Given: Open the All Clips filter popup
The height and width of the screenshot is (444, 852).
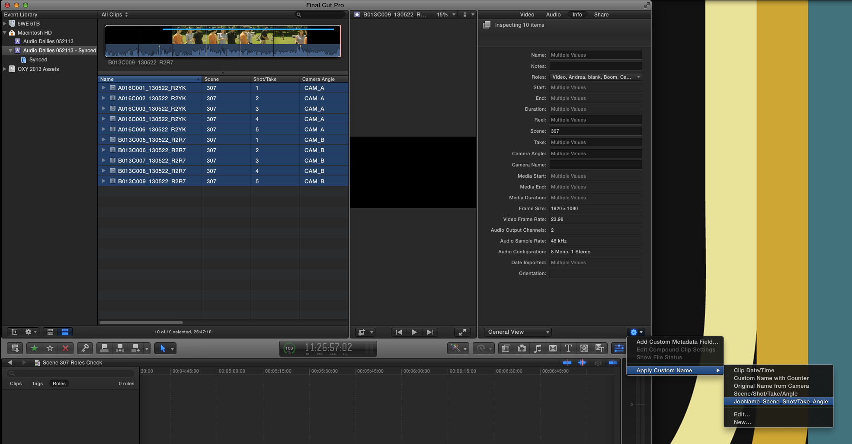Looking at the screenshot, I should click(115, 14).
